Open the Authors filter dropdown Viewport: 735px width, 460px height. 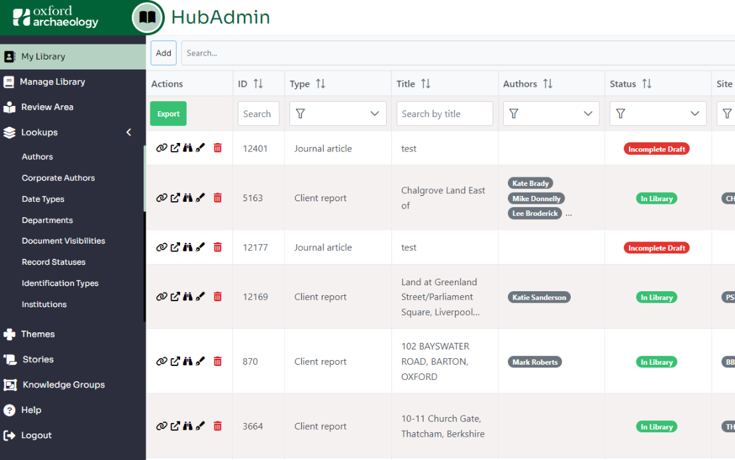551,113
